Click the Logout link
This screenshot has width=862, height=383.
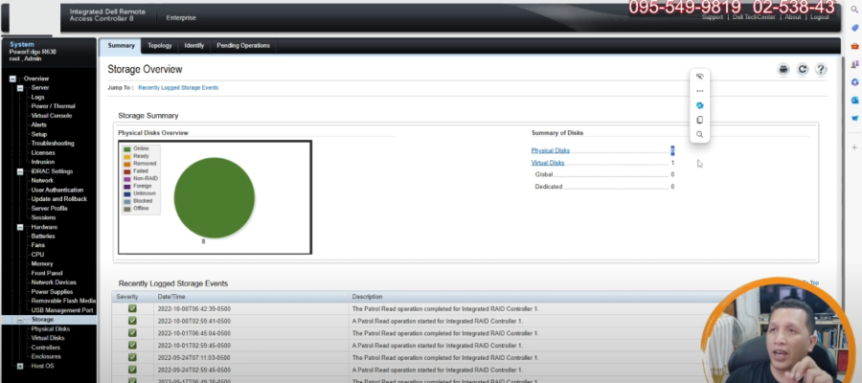(819, 17)
